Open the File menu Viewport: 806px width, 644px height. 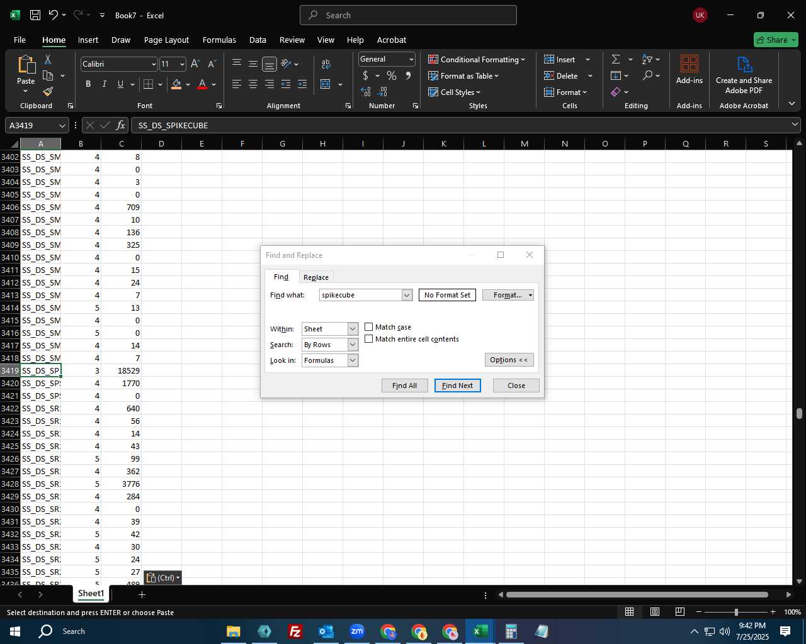click(20, 40)
